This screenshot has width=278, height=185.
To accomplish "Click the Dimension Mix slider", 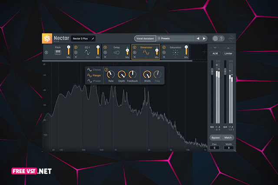I will point(157,51).
